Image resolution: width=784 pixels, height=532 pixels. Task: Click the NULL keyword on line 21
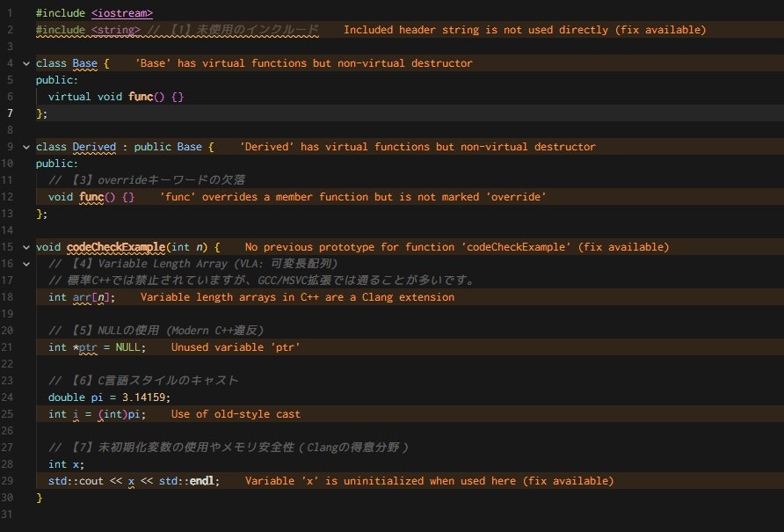click(x=127, y=347)
